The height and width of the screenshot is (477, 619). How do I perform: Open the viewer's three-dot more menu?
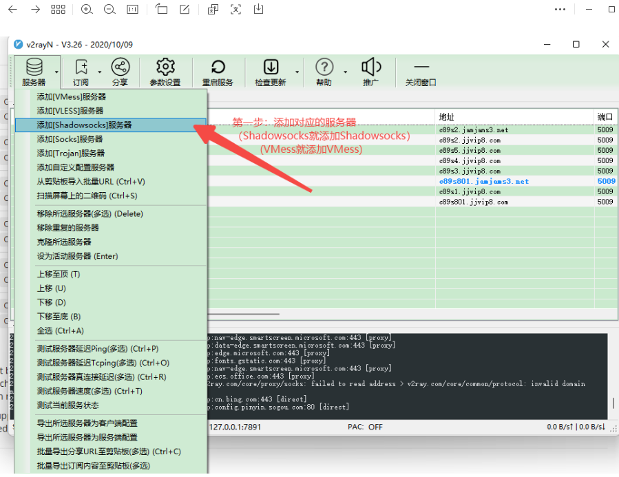coord(560,10)
